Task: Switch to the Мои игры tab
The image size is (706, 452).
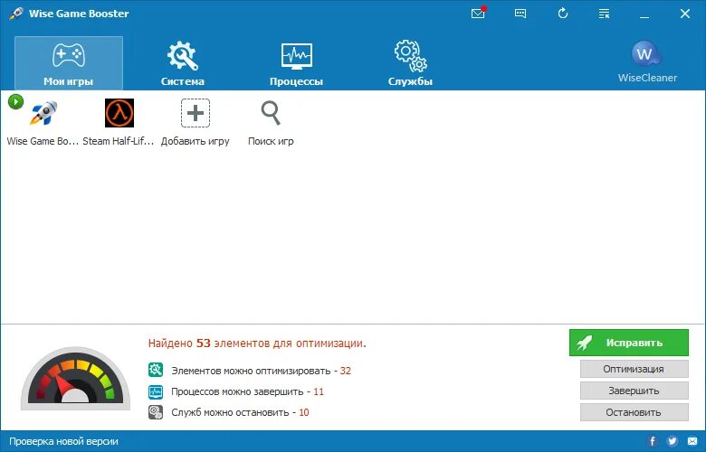Action: [69, 63]
